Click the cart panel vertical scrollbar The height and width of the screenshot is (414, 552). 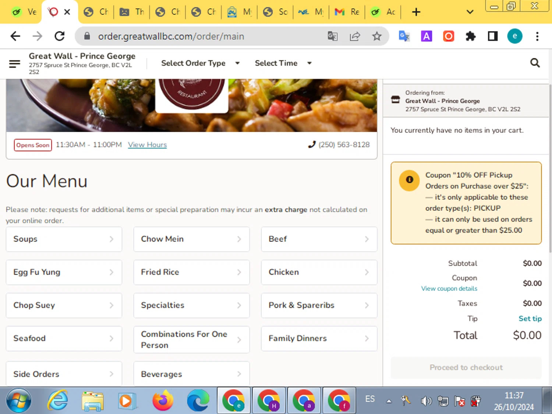(x=550, y=168)
